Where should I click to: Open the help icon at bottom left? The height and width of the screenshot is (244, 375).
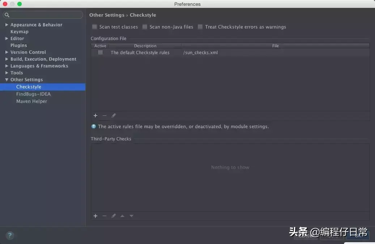tap(9, 235)
